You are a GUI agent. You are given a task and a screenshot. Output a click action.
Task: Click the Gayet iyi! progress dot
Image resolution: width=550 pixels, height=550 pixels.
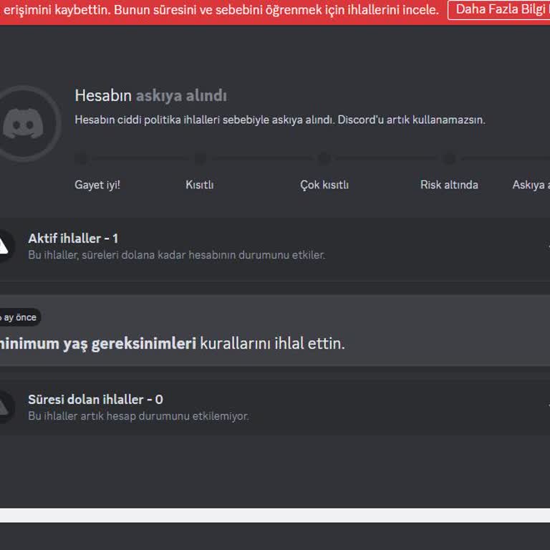click(82, 158)
